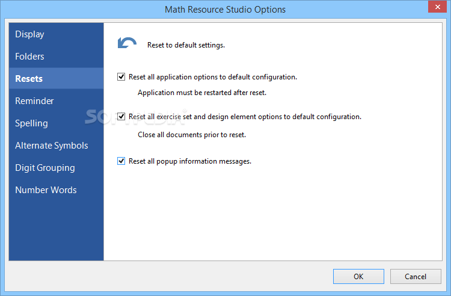Click 'Application must be restarted after reset.' note

click(x=202, y=93)
